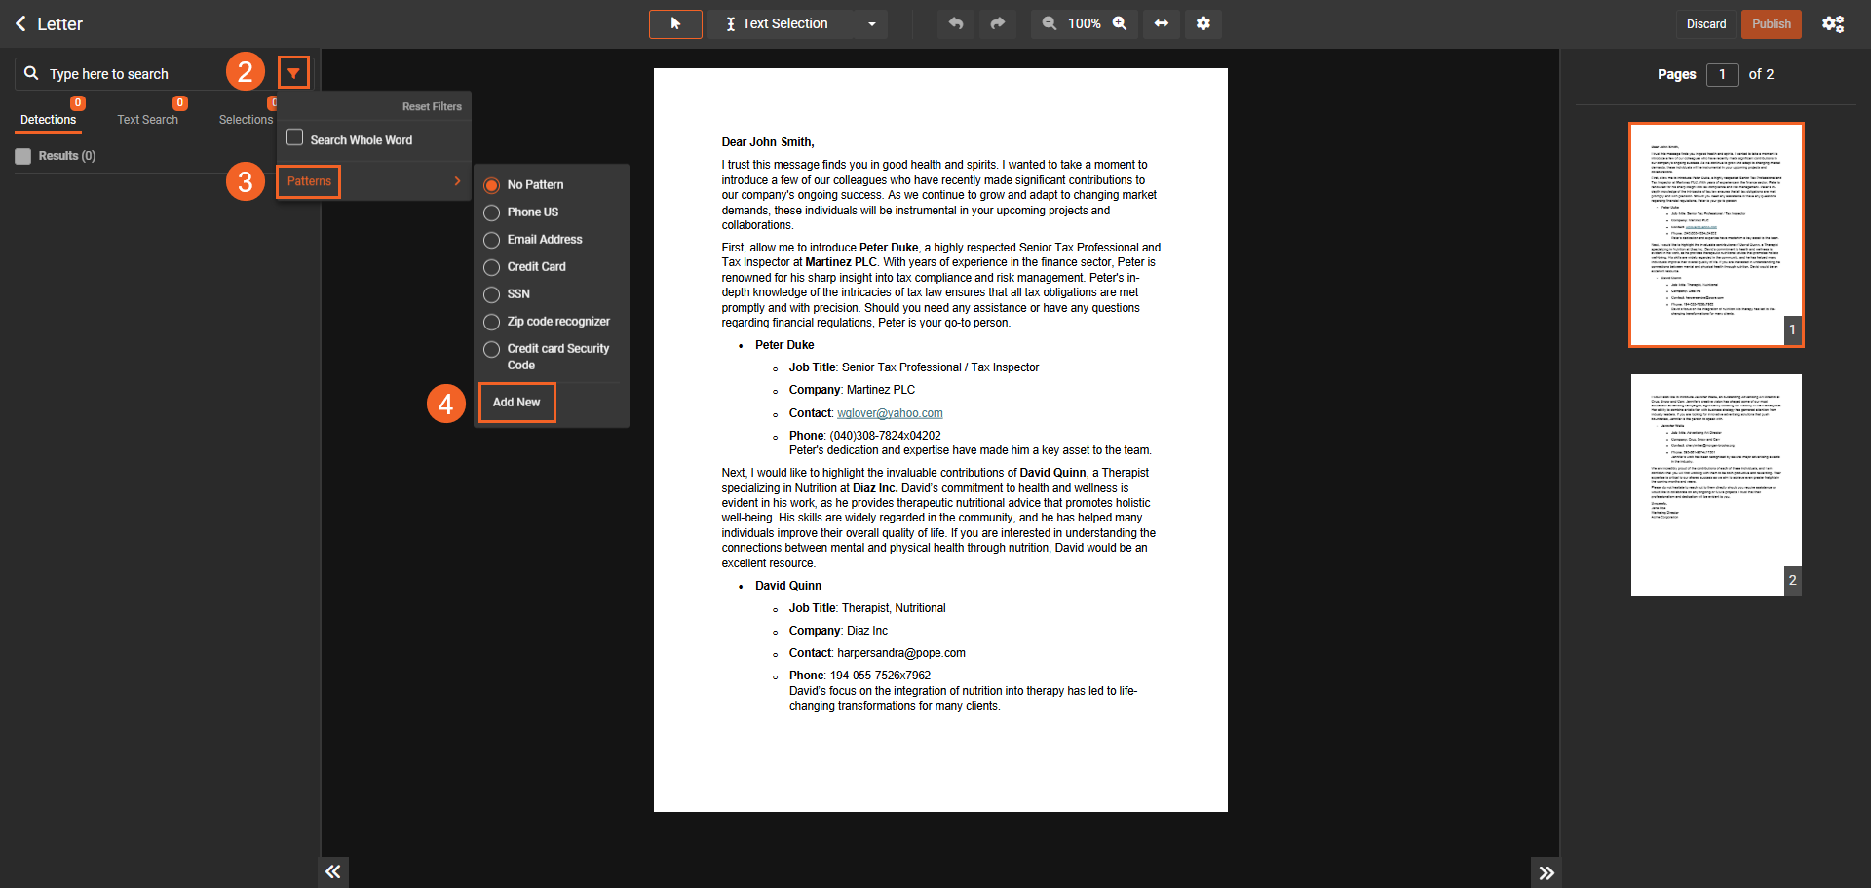Screen dimensions: 1871x888
Task: Enable the Search Whole Word checkbox
Action: click(x=295, y=138)
